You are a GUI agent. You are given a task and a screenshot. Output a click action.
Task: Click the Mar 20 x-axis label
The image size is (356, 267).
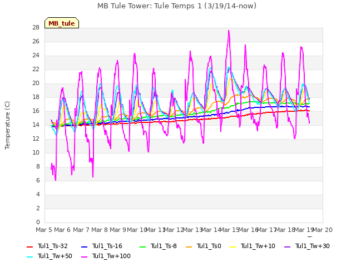(x=323, y=230)
